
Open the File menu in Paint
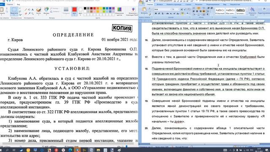click(x=2, y=5)
